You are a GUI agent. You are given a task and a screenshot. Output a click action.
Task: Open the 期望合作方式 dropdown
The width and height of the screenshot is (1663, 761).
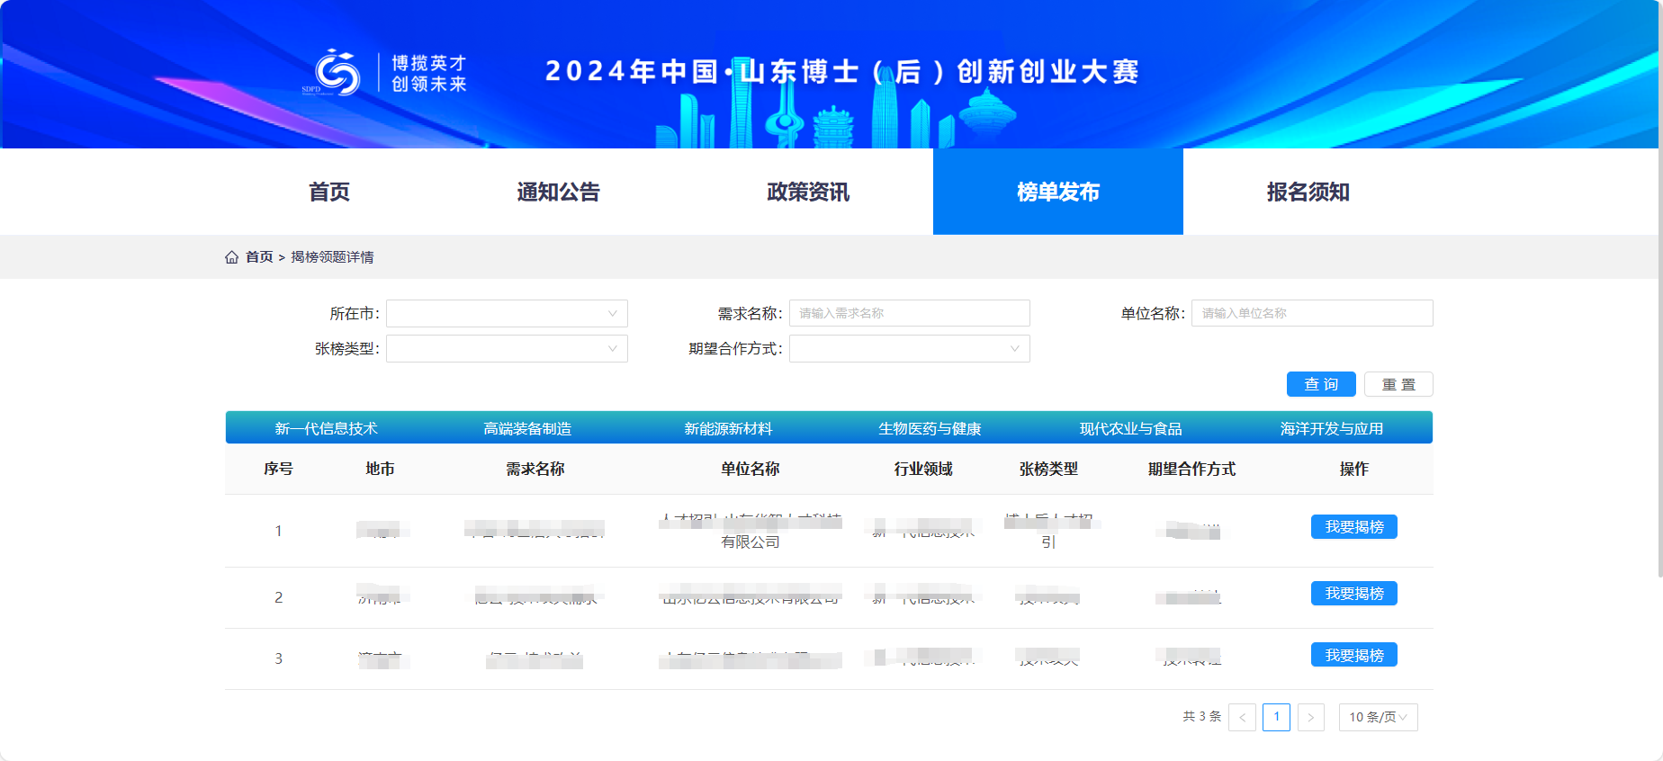coord(909,349)
